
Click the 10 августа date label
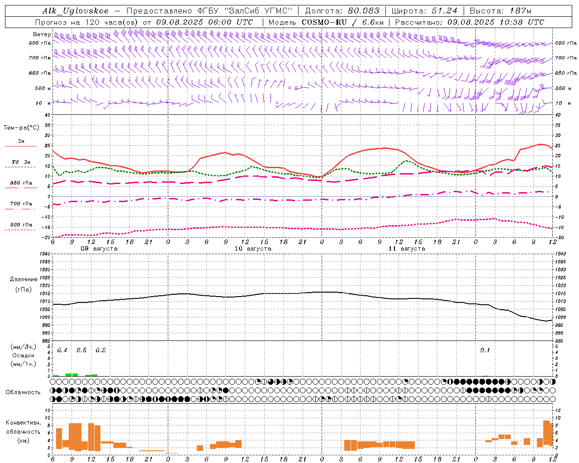(253, 249)
